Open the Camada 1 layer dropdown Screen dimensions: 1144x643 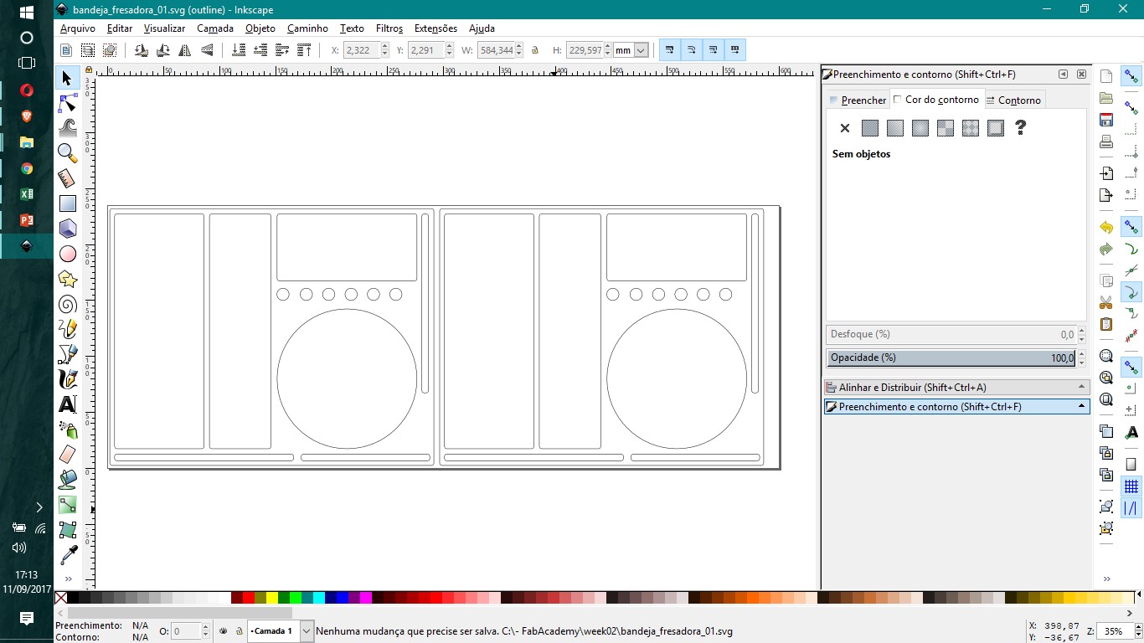[x=307, y=631]
